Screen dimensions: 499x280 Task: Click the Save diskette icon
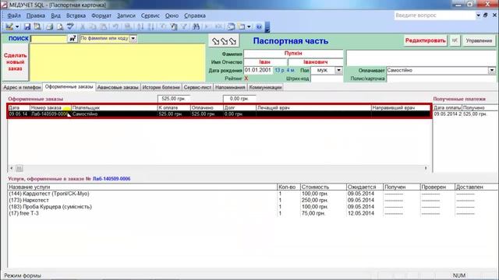pyautogui.click(x=27, y=26)
